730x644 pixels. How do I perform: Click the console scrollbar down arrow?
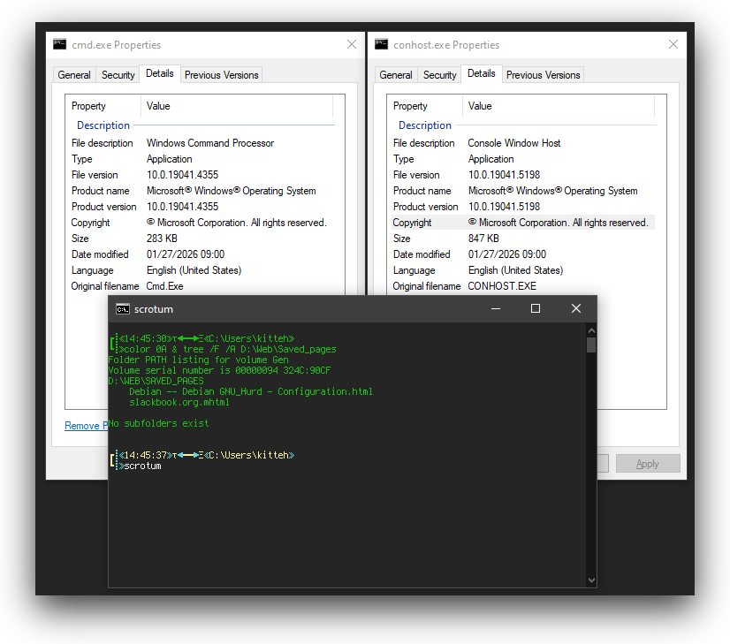(x=591, y=580)
